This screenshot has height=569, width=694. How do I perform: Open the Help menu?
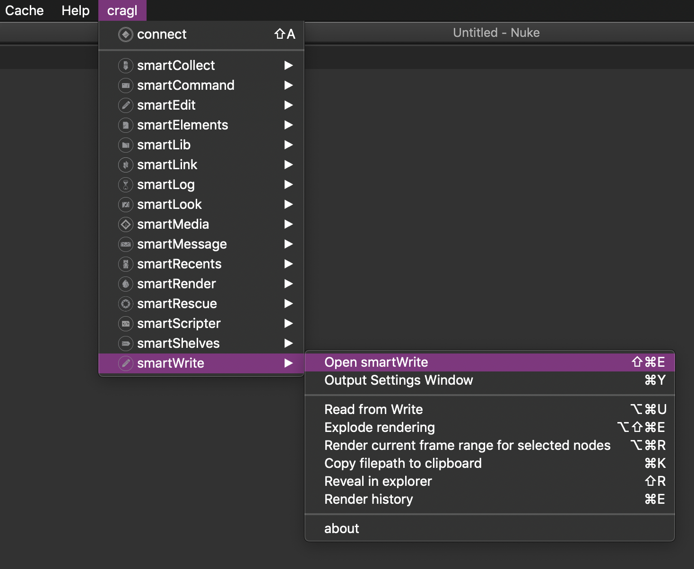click(x=75, y=10)
